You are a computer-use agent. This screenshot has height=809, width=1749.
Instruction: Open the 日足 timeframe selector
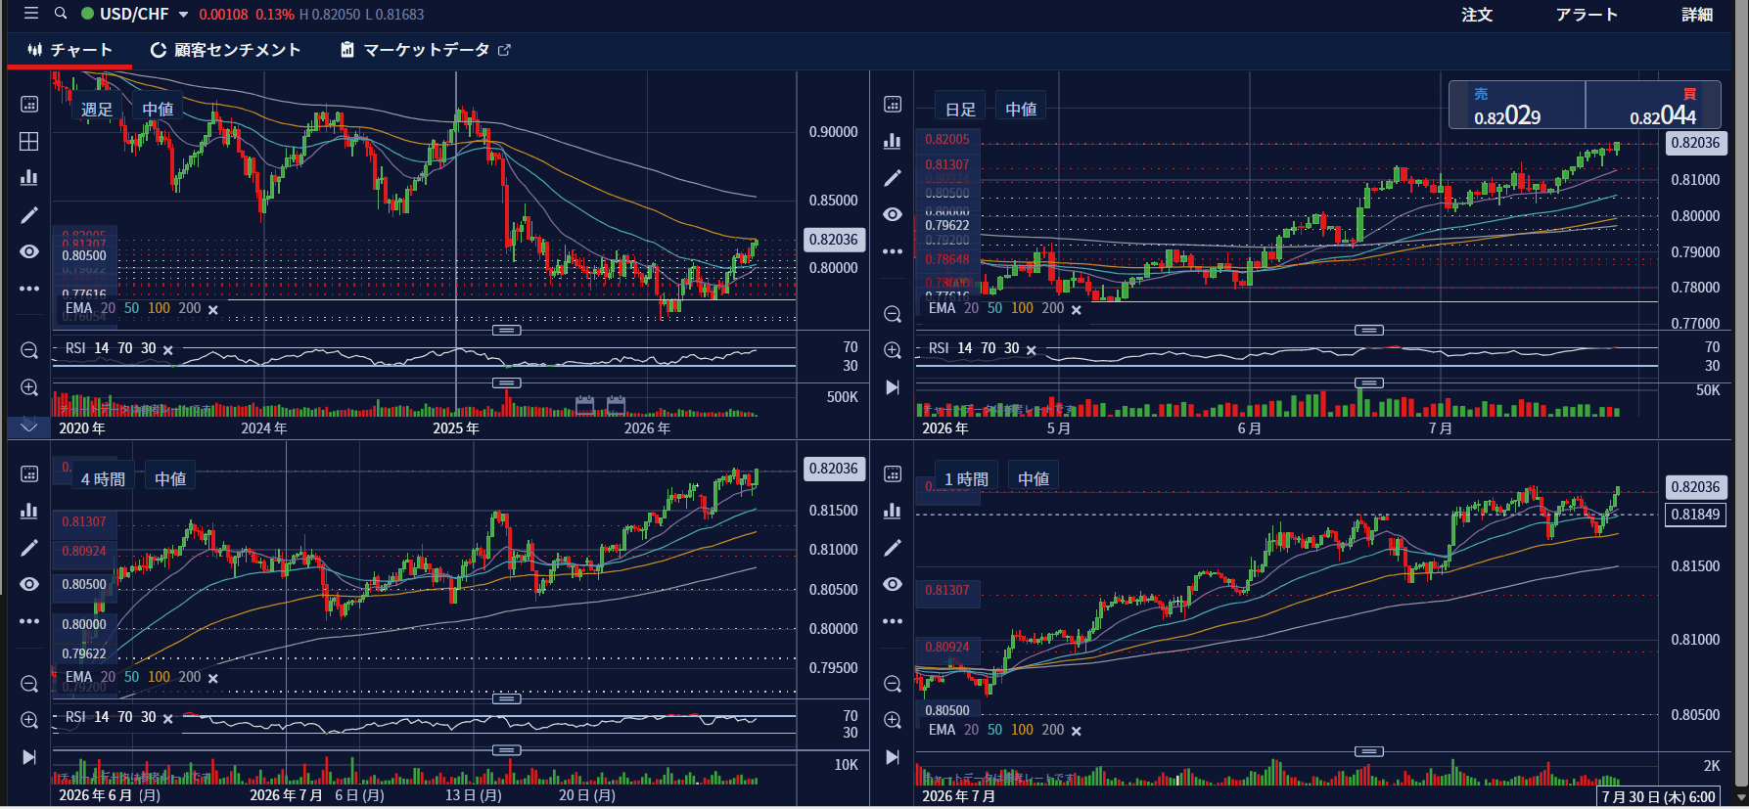pyautogui.click(x=960, y=109)
